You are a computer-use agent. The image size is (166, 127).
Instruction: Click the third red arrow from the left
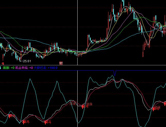click(x=46, y=122)
